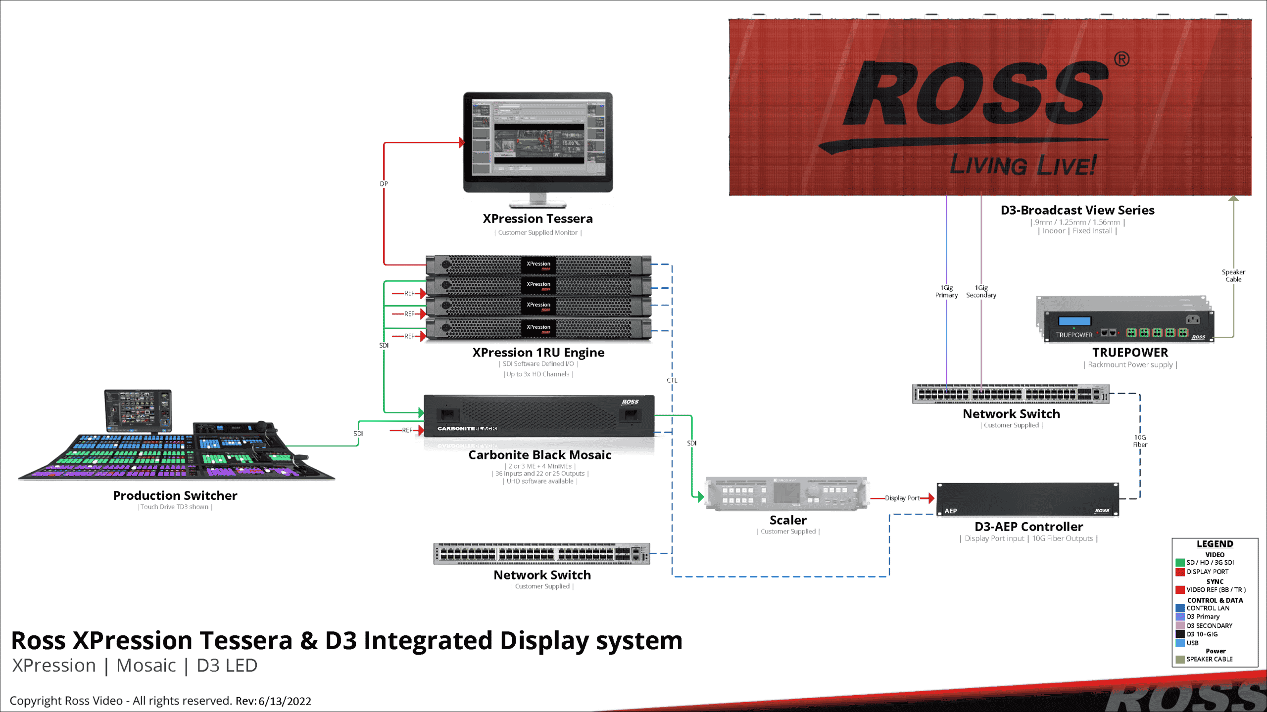
Task: Click 'Network Switch' label below Carbonite
Action: (x=542, y=575)
